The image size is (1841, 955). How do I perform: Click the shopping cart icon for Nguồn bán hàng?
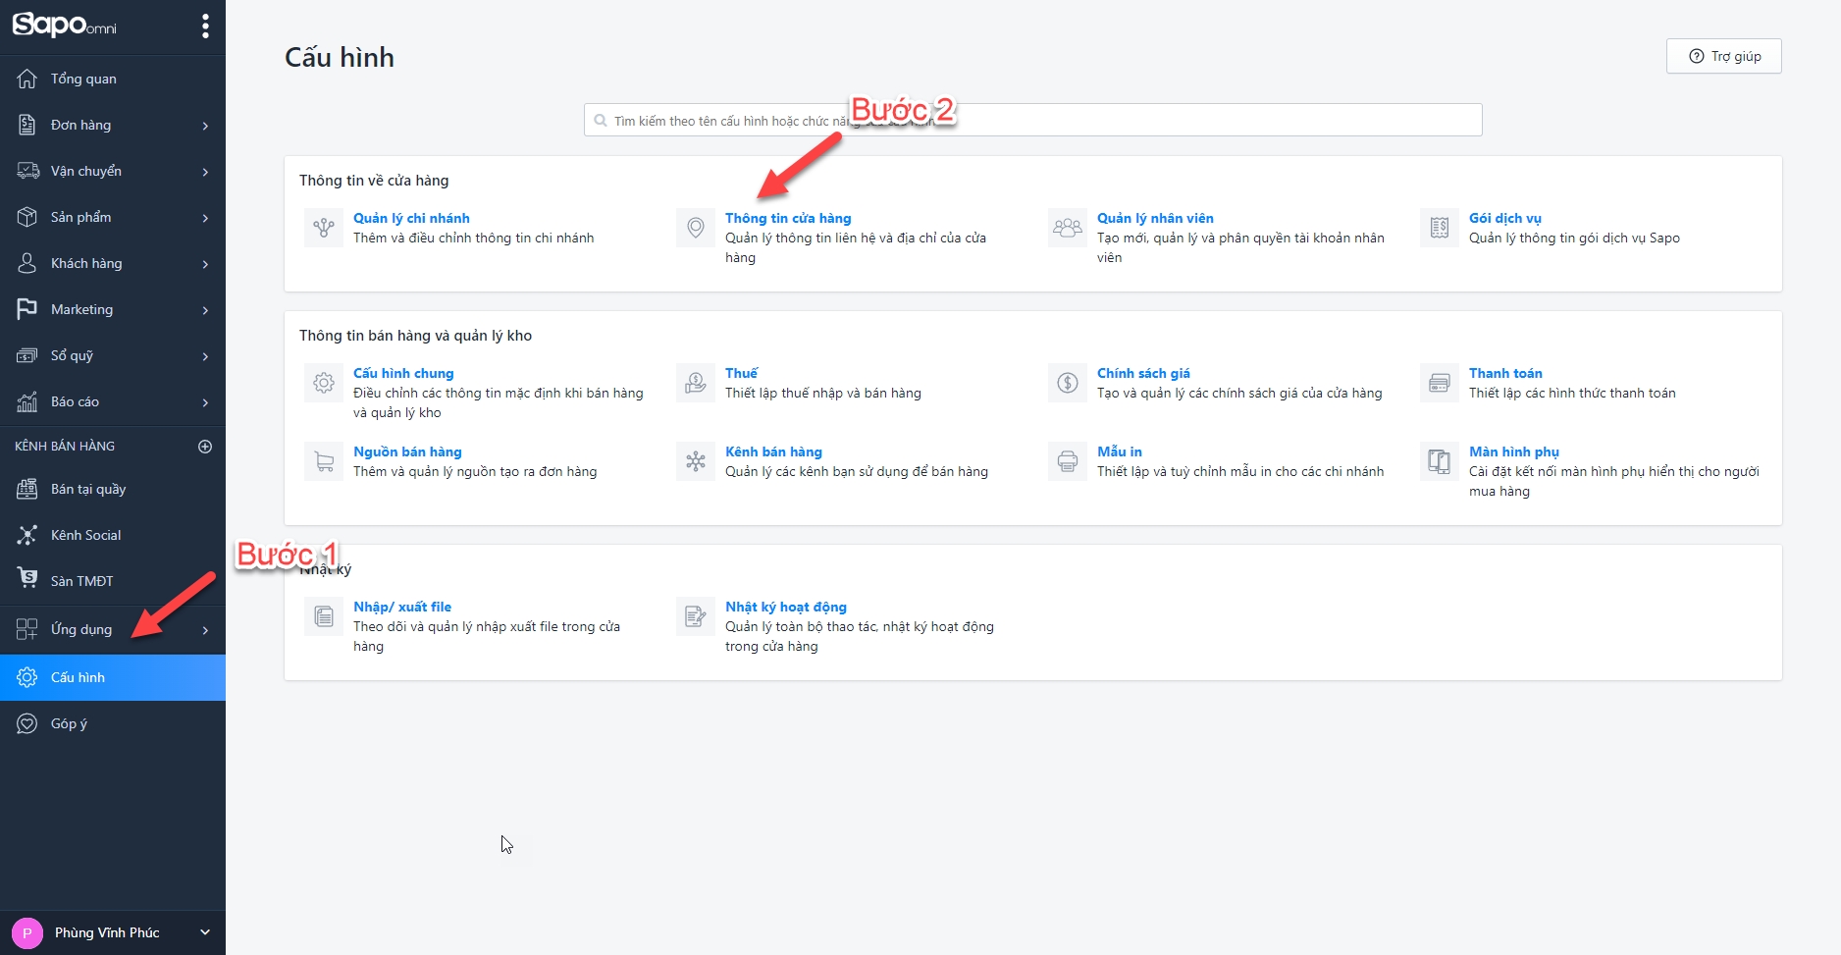(x=324, y=461)
